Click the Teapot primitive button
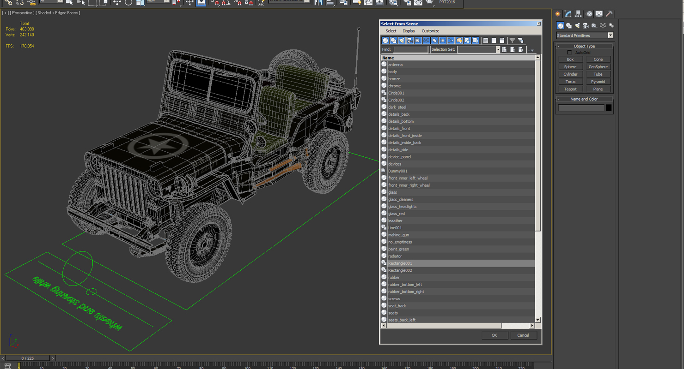Image resolution: width=684 pixels, height=369 pixels. [570, 89]
